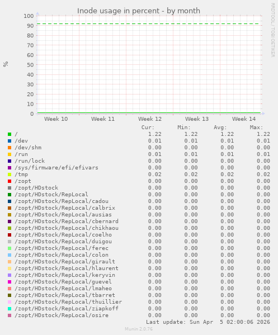Click the Last update timestamp text

pyautogui.click(x=208, y=322)
